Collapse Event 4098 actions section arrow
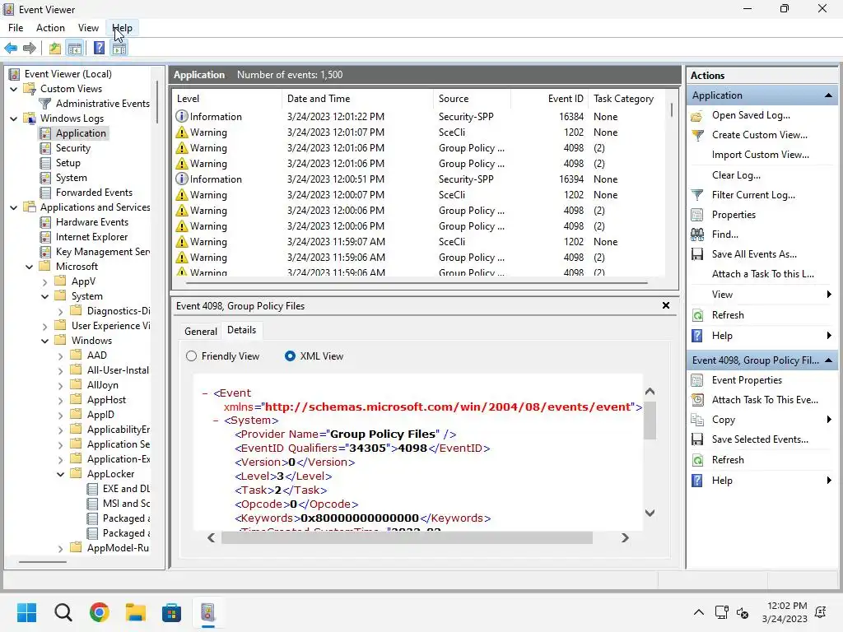The height and width of the screenshot is (632, 843). (828, 360)
